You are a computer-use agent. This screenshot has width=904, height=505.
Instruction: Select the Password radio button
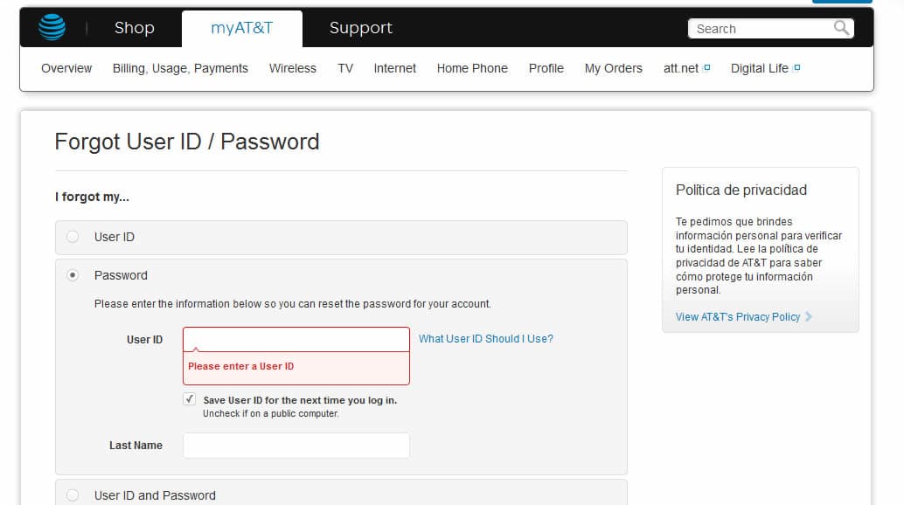pos(73,274)
